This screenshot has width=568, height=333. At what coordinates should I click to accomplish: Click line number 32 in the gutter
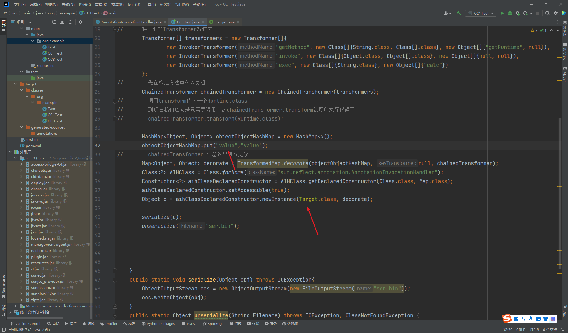pyautogui.click(x=97, y=146)
